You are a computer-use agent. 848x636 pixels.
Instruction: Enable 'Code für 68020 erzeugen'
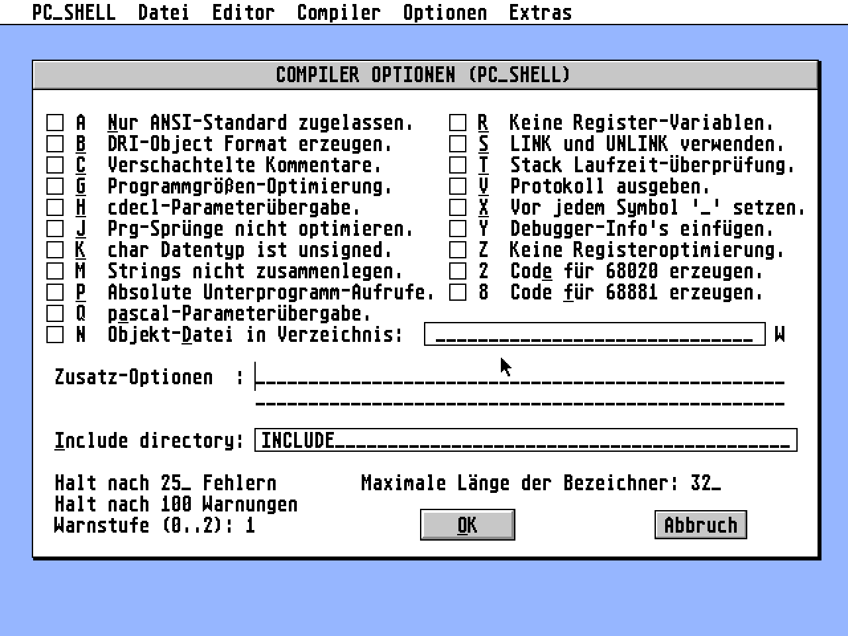[458, 270]
